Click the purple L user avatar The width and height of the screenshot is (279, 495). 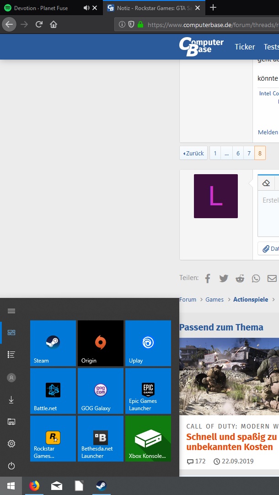pyautogui.click(x=216, y=196)
